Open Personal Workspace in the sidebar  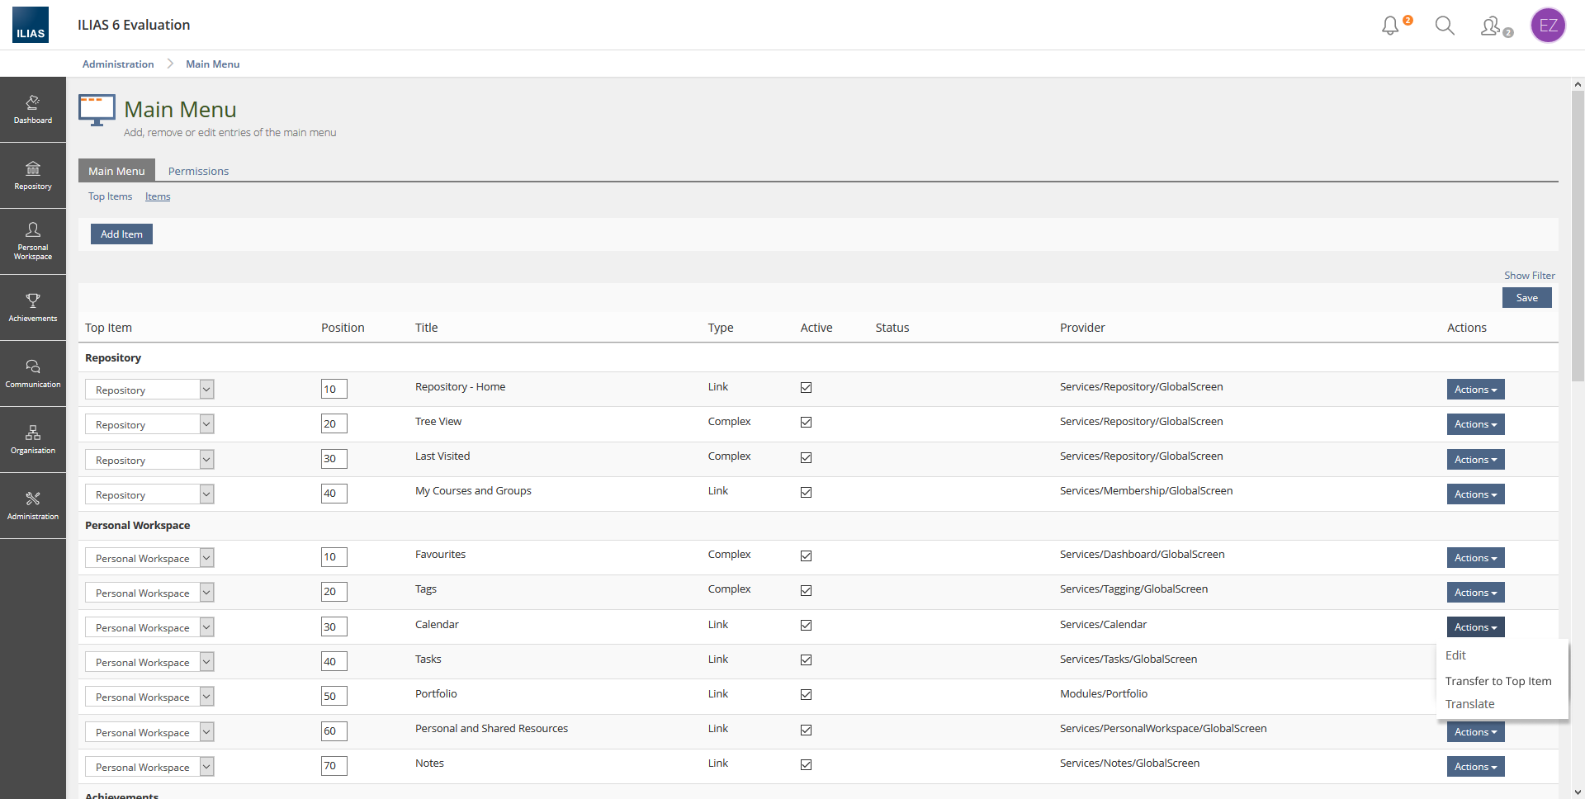click(33, 241)
